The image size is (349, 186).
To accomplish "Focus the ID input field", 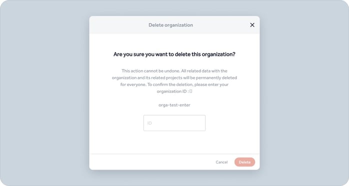I will [x=174, y=123].
